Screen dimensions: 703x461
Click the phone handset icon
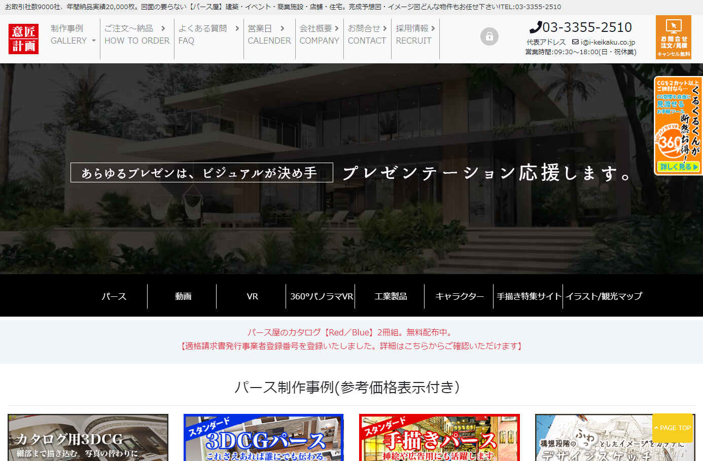[x=536, y=27]
